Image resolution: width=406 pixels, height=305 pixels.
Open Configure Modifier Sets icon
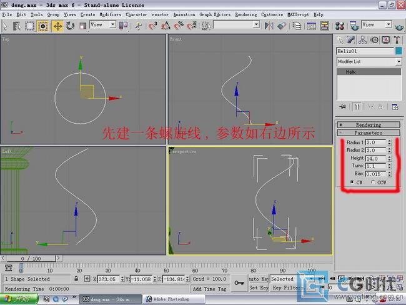[395, 107]
